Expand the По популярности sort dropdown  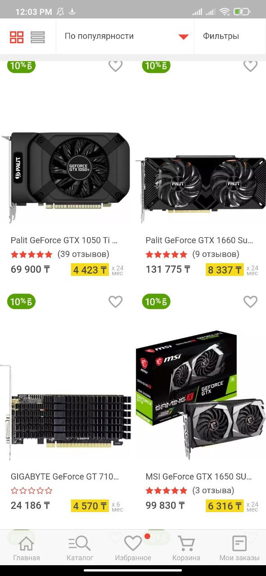point(125,36)
